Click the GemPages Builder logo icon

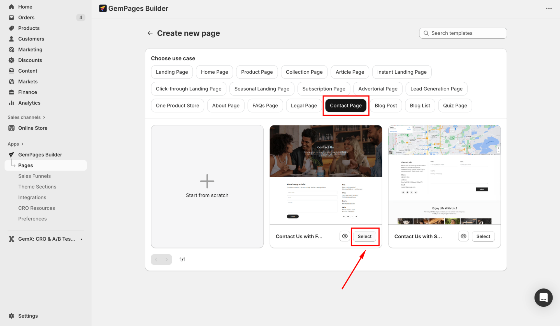pos(103,8)
